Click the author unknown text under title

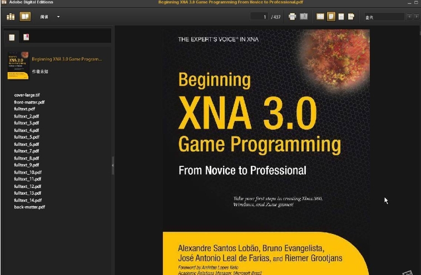tap(40, 72)
